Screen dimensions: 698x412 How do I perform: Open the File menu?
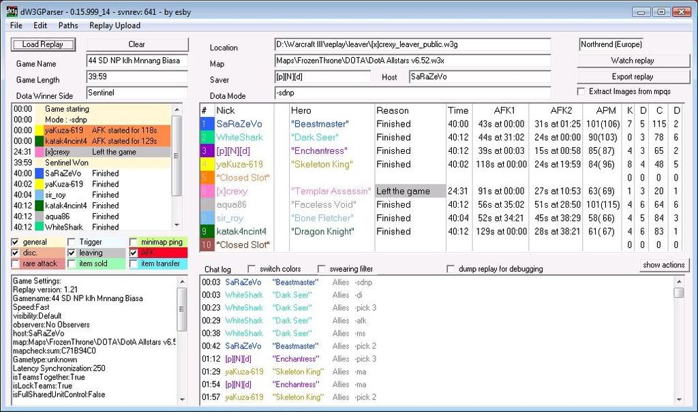16,25
